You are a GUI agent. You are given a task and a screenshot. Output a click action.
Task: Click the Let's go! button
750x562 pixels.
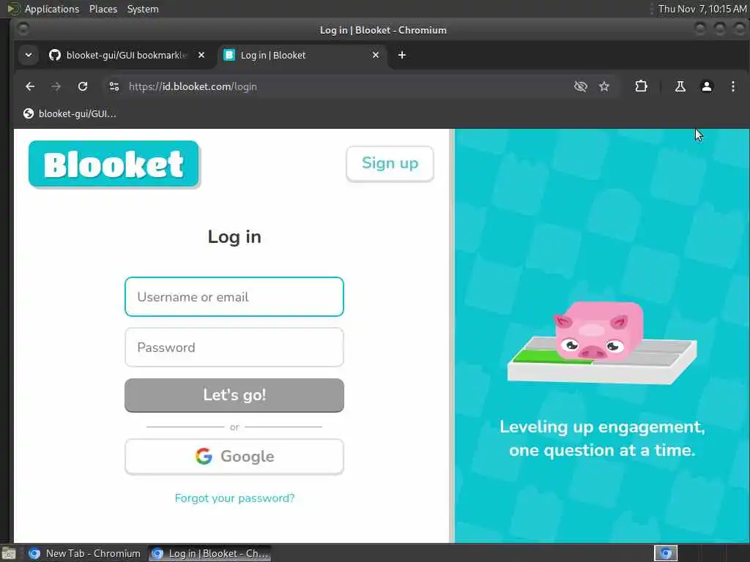234,395
